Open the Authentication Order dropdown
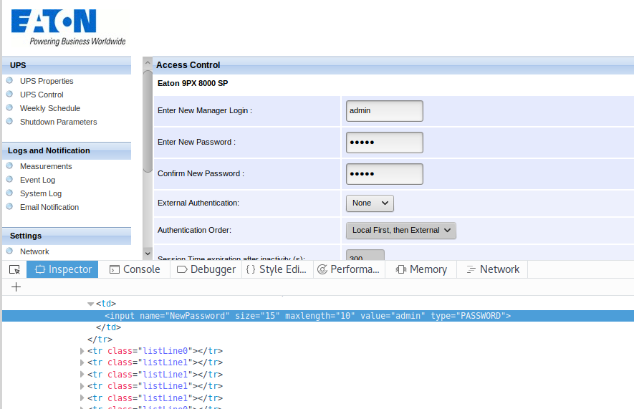Screen dimensions: 634x409 tap(400, 231)
